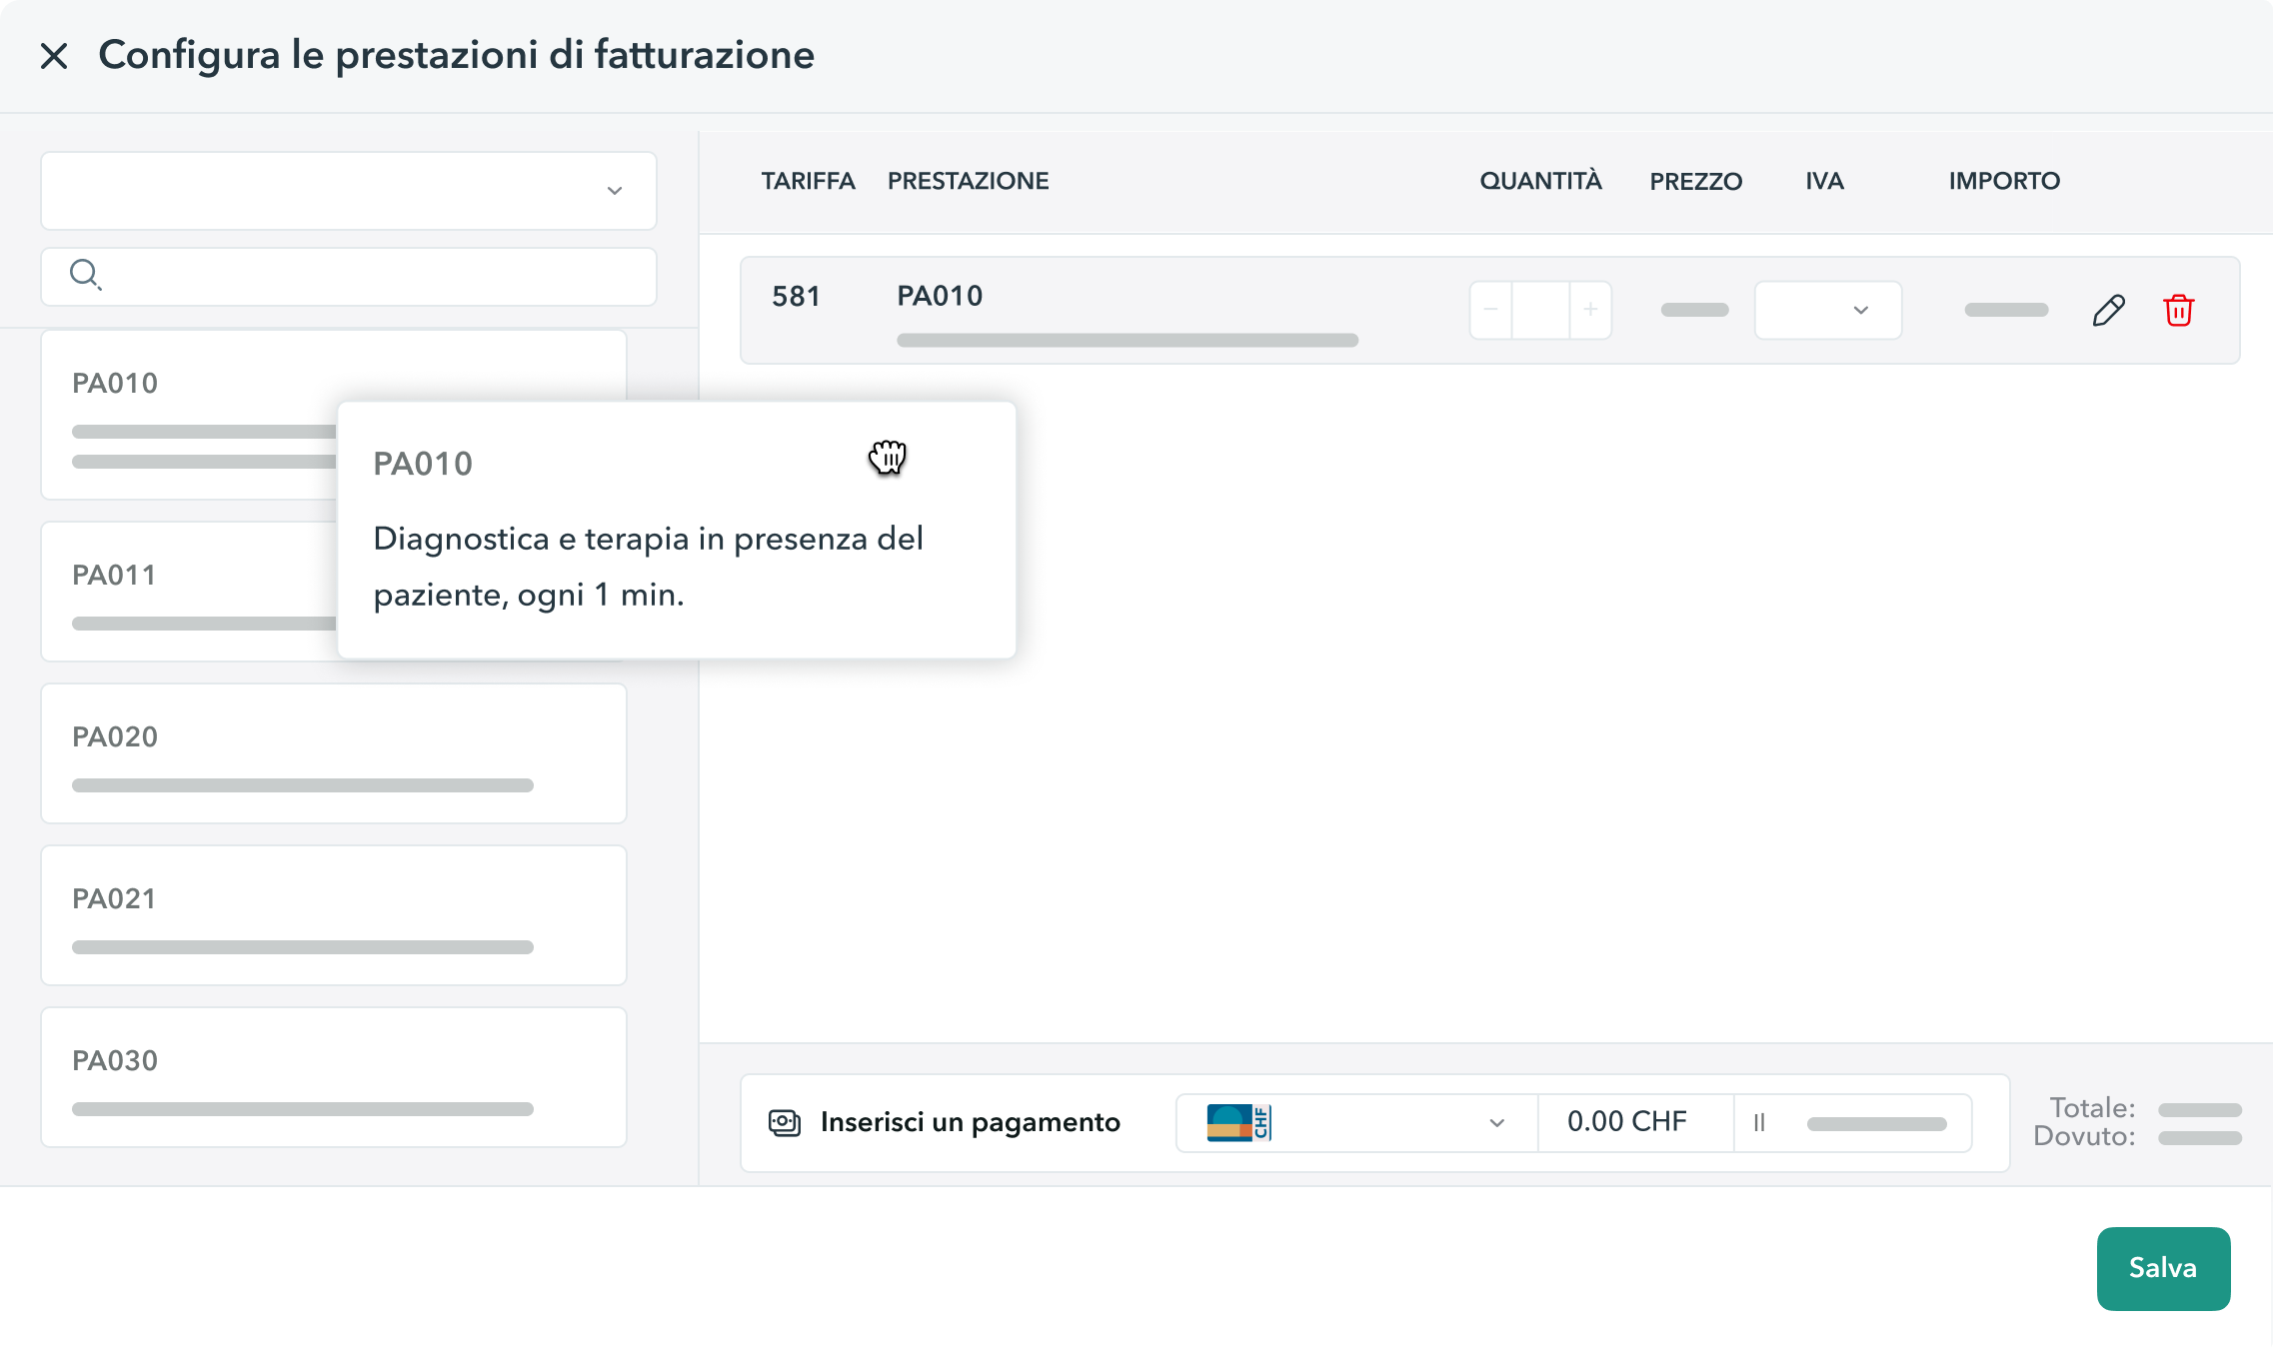Edit the PA010 row with pencil icon
This screenshot has width=2273, height=1351.
(2108, 311)
